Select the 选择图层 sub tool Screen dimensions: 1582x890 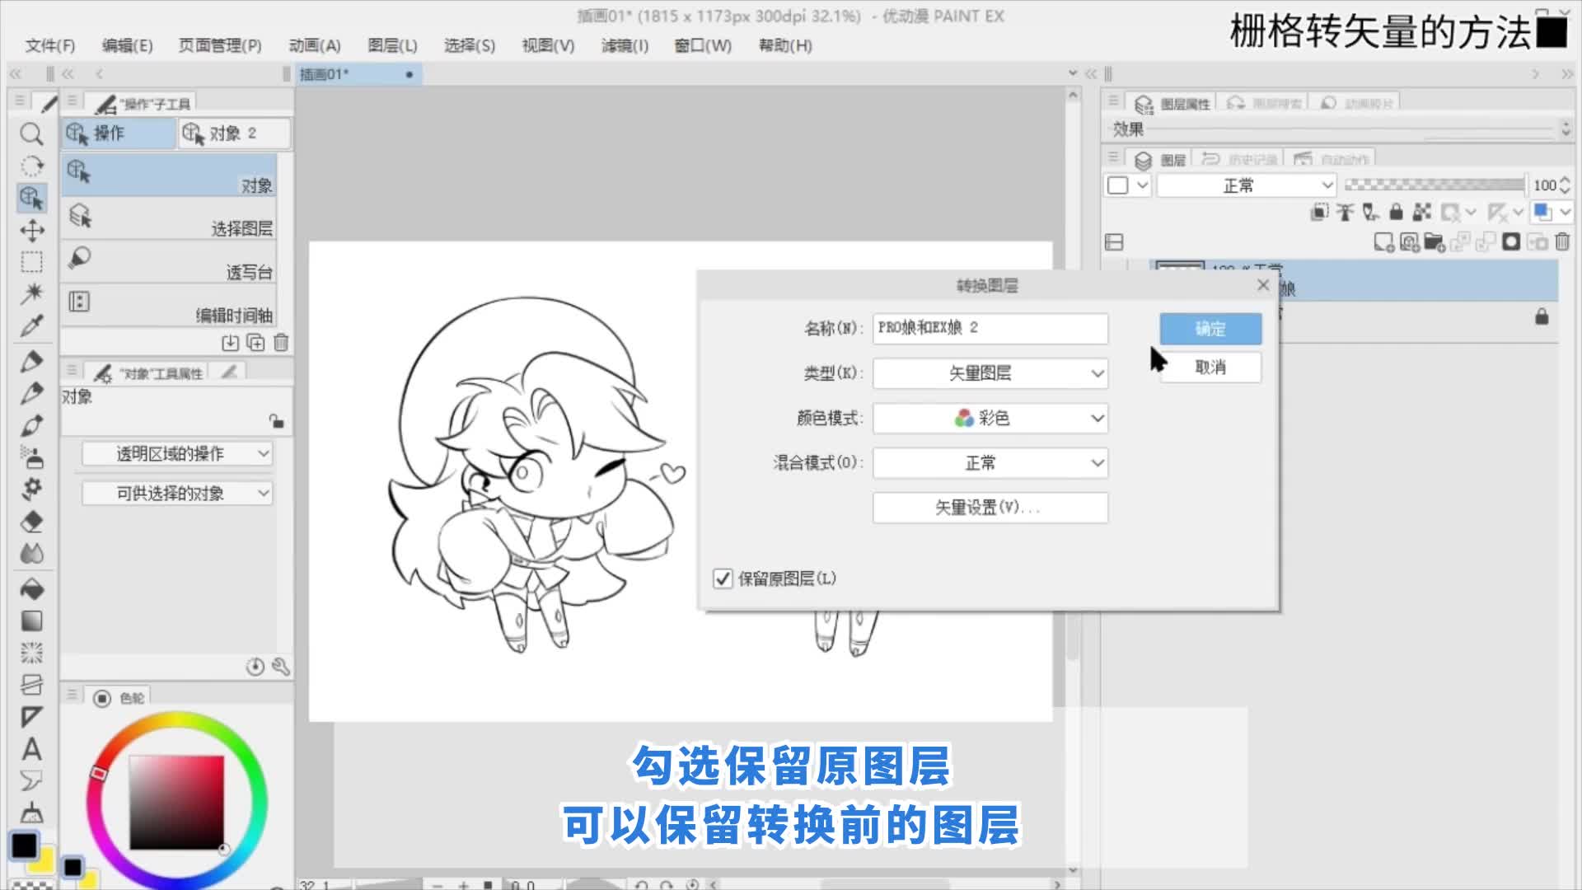[x=169, y=218]
